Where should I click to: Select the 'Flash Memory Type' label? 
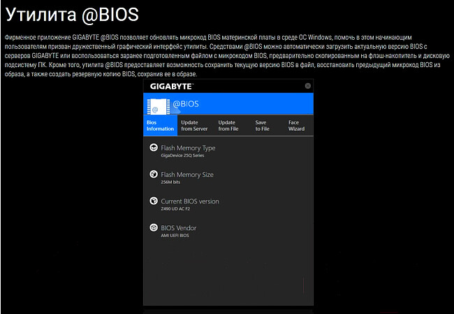click(x=188, y=148)
